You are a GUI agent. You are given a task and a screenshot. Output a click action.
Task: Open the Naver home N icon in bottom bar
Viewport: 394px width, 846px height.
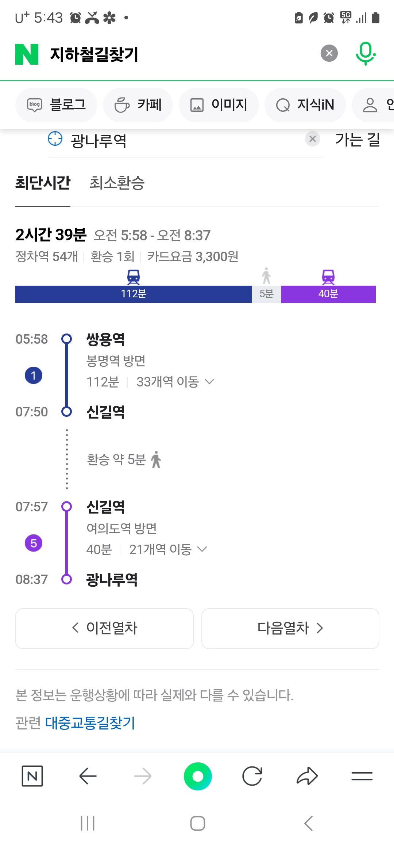[32, 776]
